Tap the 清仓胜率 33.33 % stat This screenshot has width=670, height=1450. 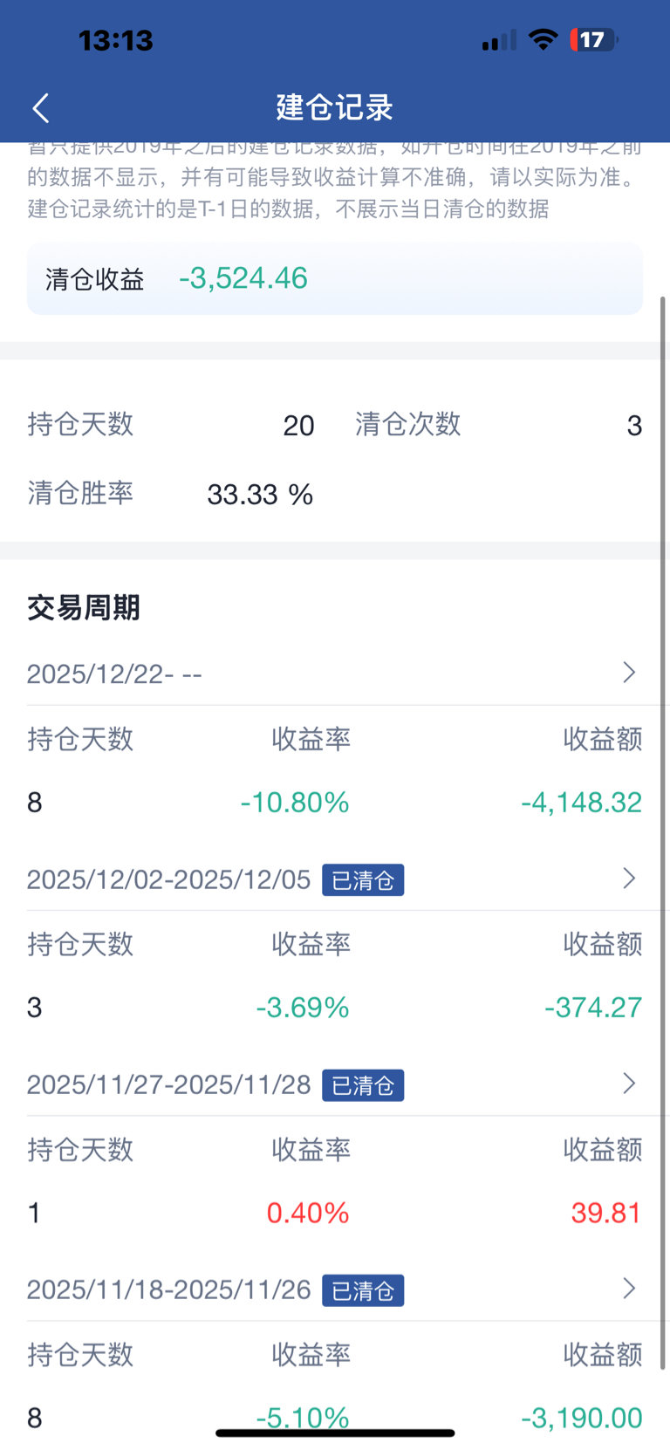coord(171,494)
